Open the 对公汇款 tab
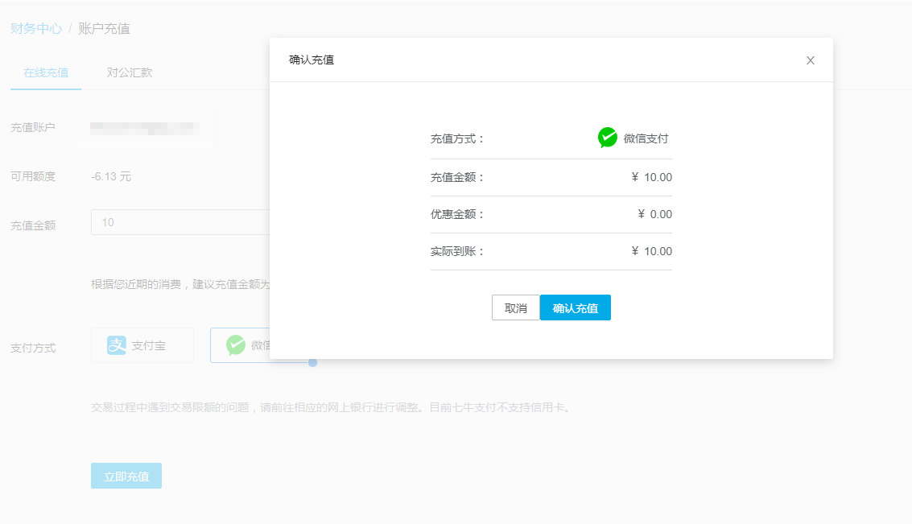The image size is (912, 524). 130,72
